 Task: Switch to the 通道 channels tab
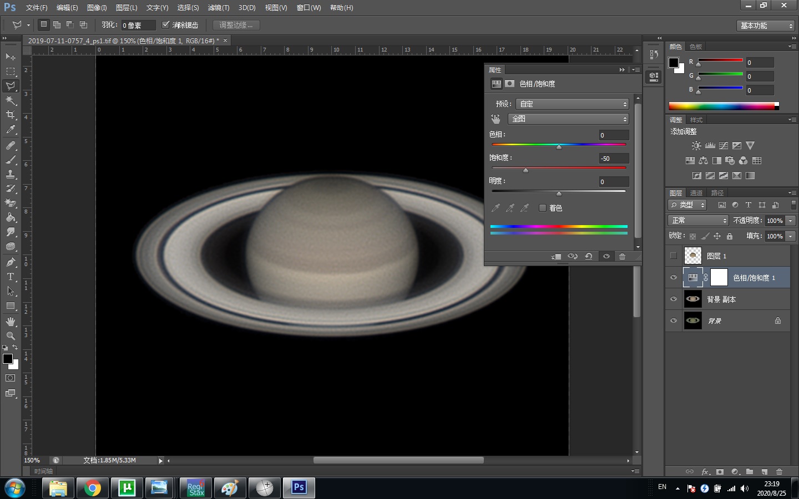(696, 193)
